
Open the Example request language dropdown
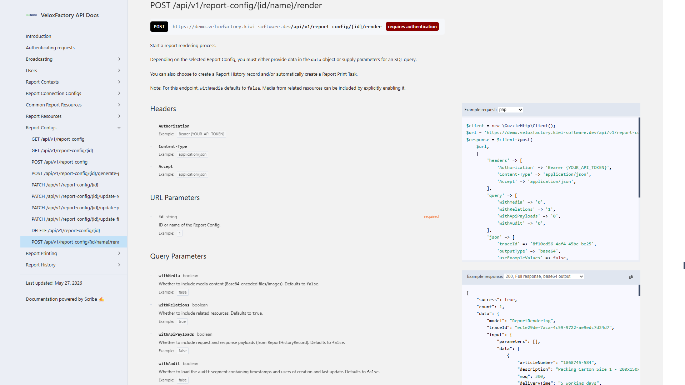tap(511, 110)
